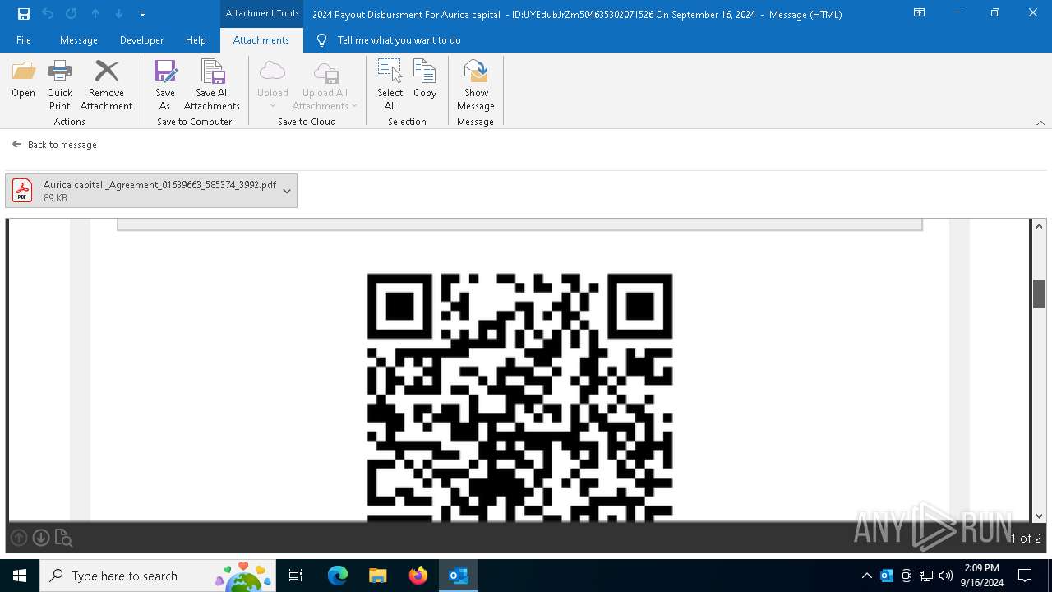Image resolution: width=1052 pixels, height=592 pixels.
Task: Save attachment using Save As
Action: point(165,86)
